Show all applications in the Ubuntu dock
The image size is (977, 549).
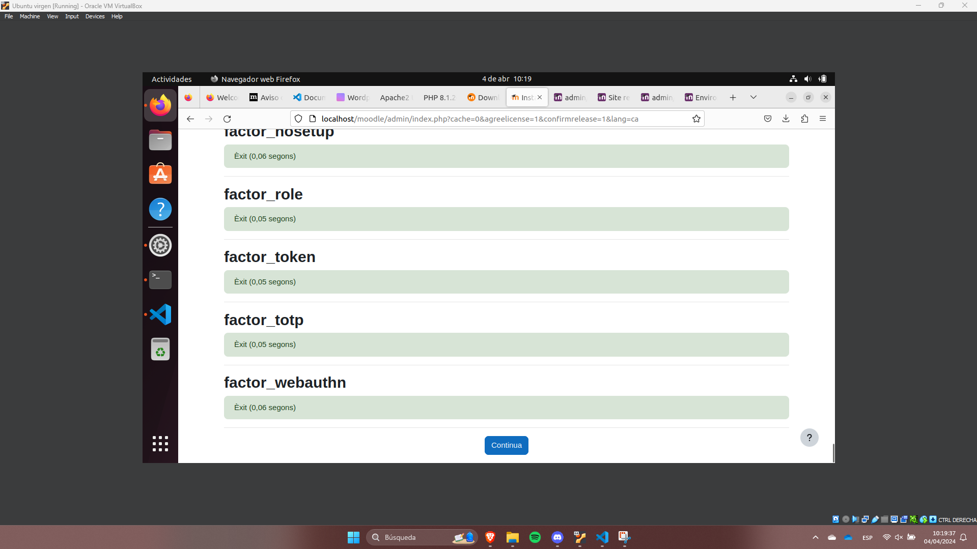point(160,443)
